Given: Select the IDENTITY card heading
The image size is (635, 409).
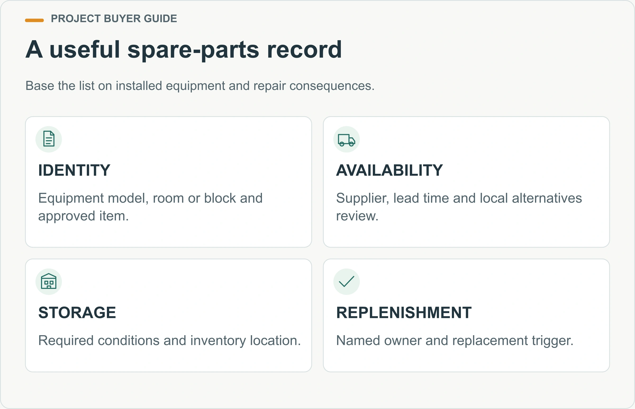Looking at the screenshot, I should point(74,170).
